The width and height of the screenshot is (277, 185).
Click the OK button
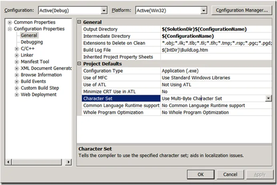(x=201, y=174)
